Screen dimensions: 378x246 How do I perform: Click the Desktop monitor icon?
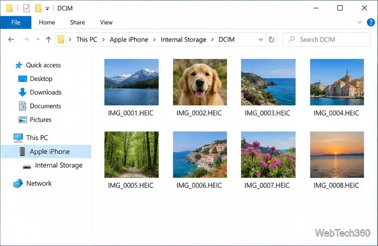(23, 79)
